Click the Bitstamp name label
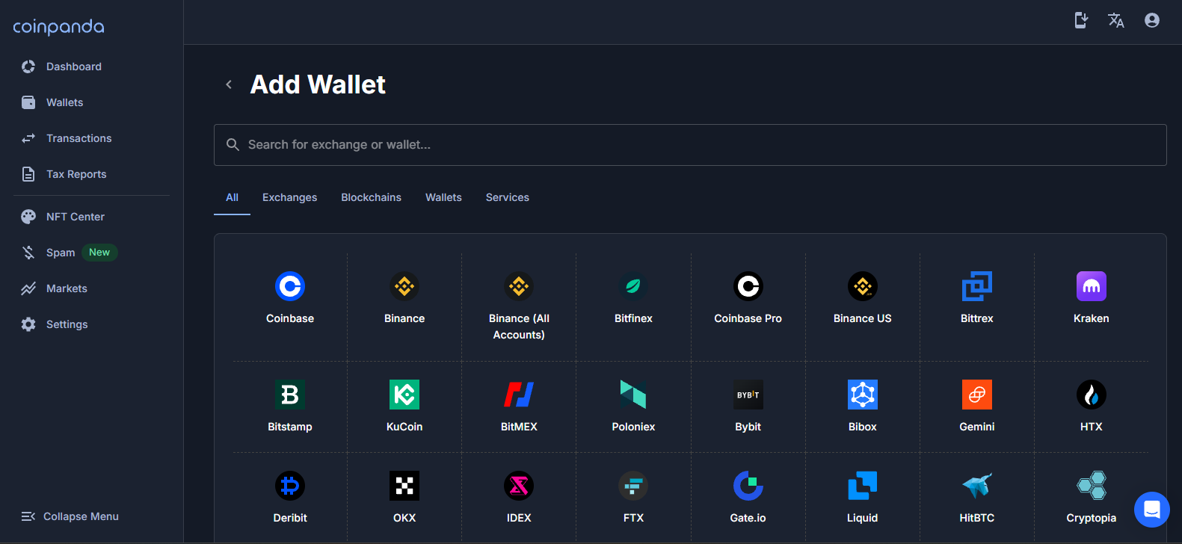1182x544 pixels. (290, 427)
